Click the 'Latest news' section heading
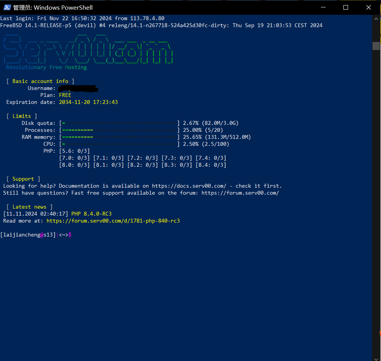This screenshot has width=381, height=361. (x=29, y=207)
